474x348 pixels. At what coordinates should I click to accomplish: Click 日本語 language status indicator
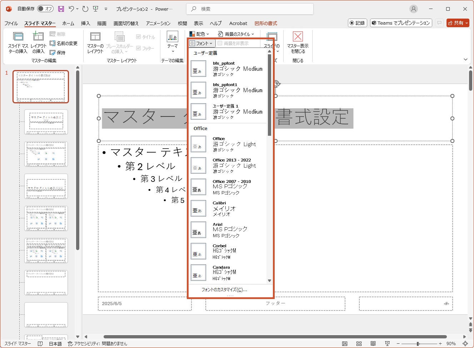55,344
